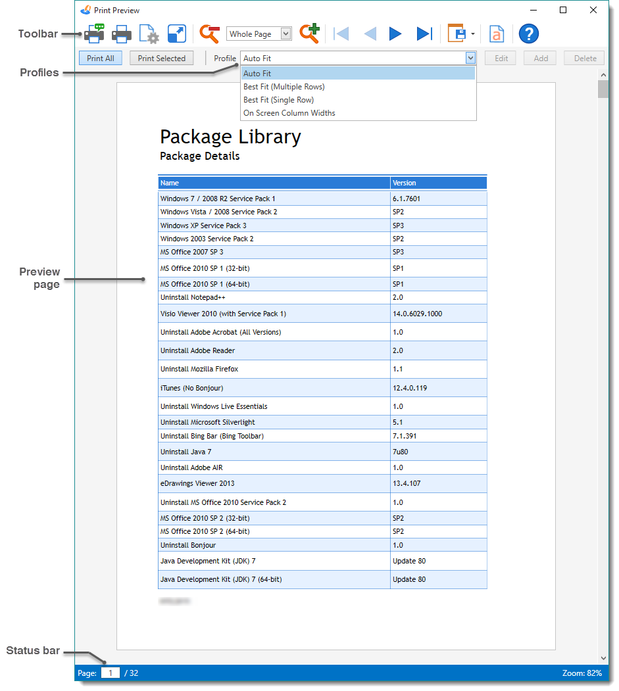Click the export/save preview icon

tap(457, 34)
